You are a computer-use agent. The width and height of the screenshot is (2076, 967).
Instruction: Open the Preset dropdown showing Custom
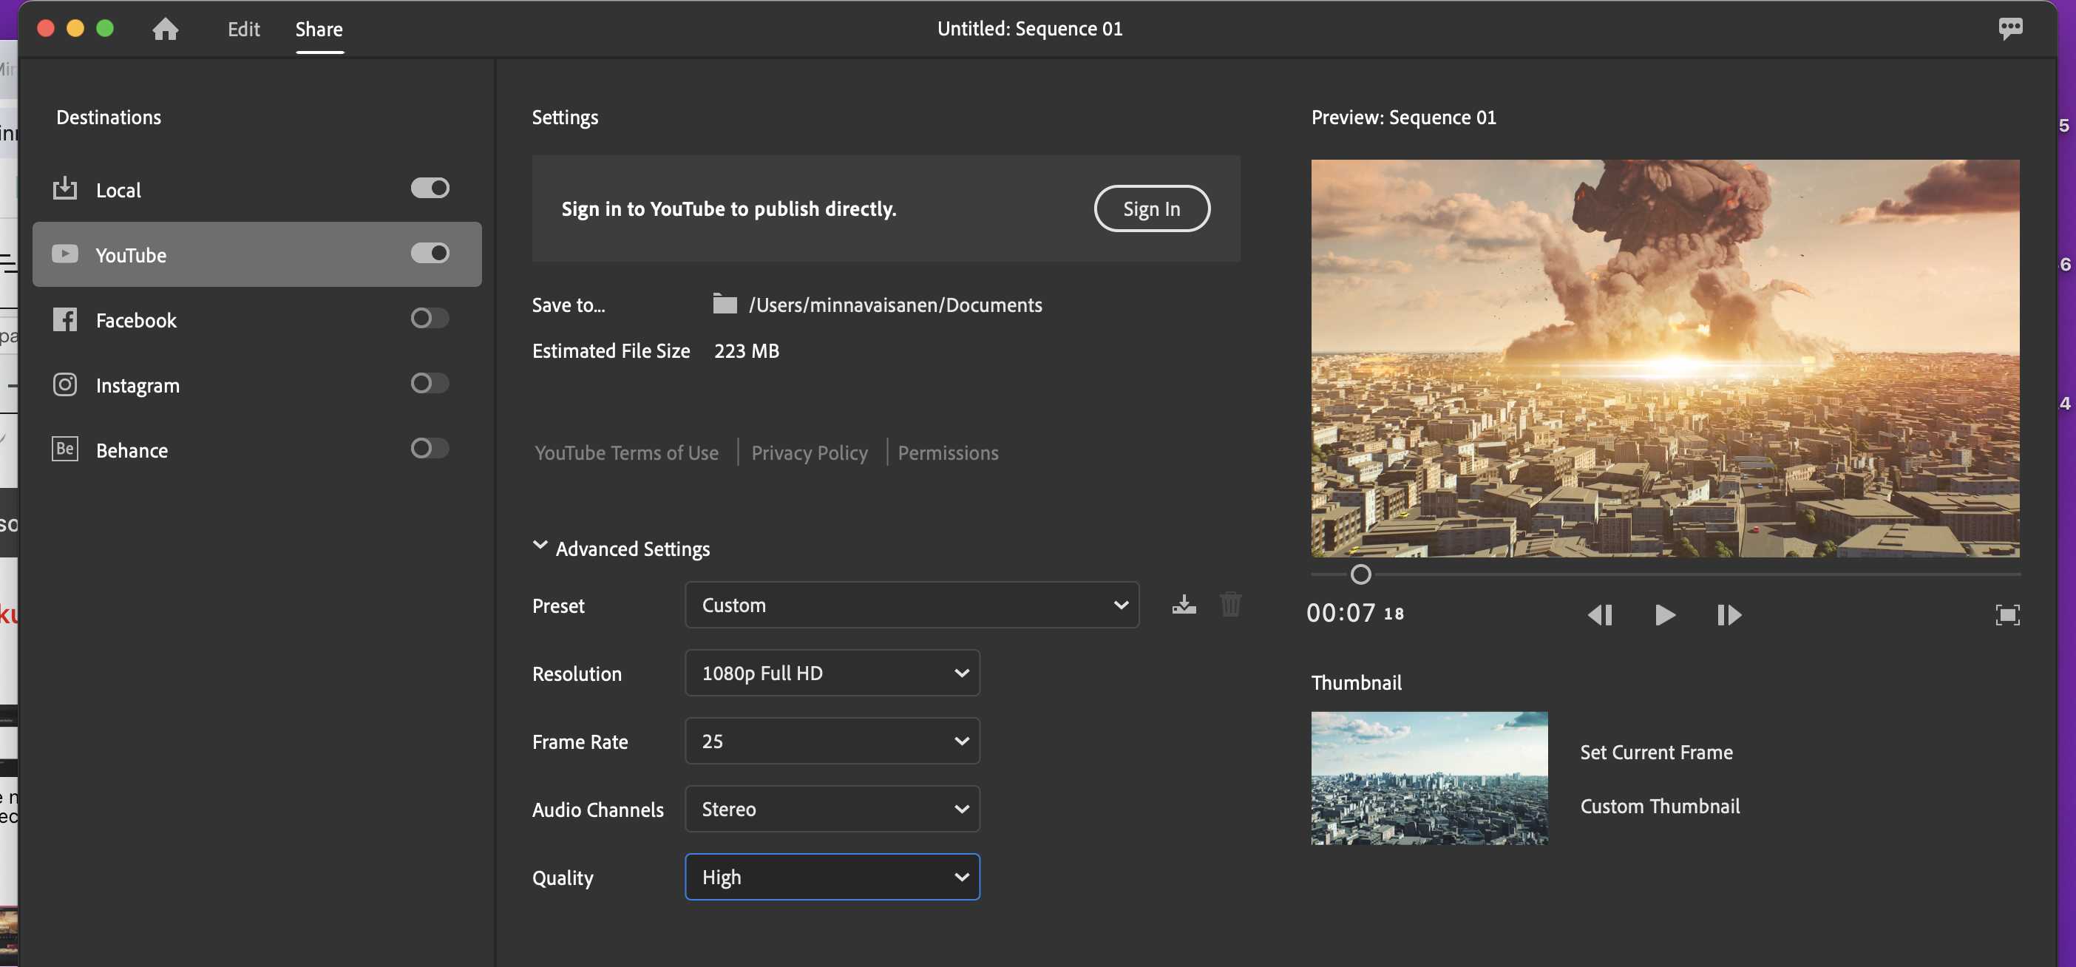[x=912, y=605]
